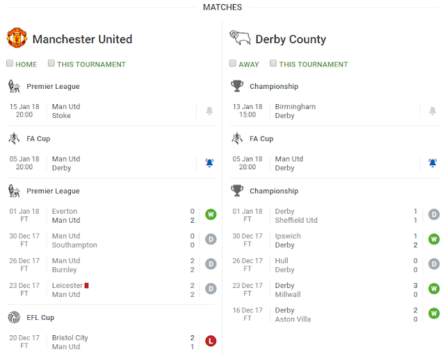
Task: Click the D badge for Hull vs Derby
Action: 434,264
